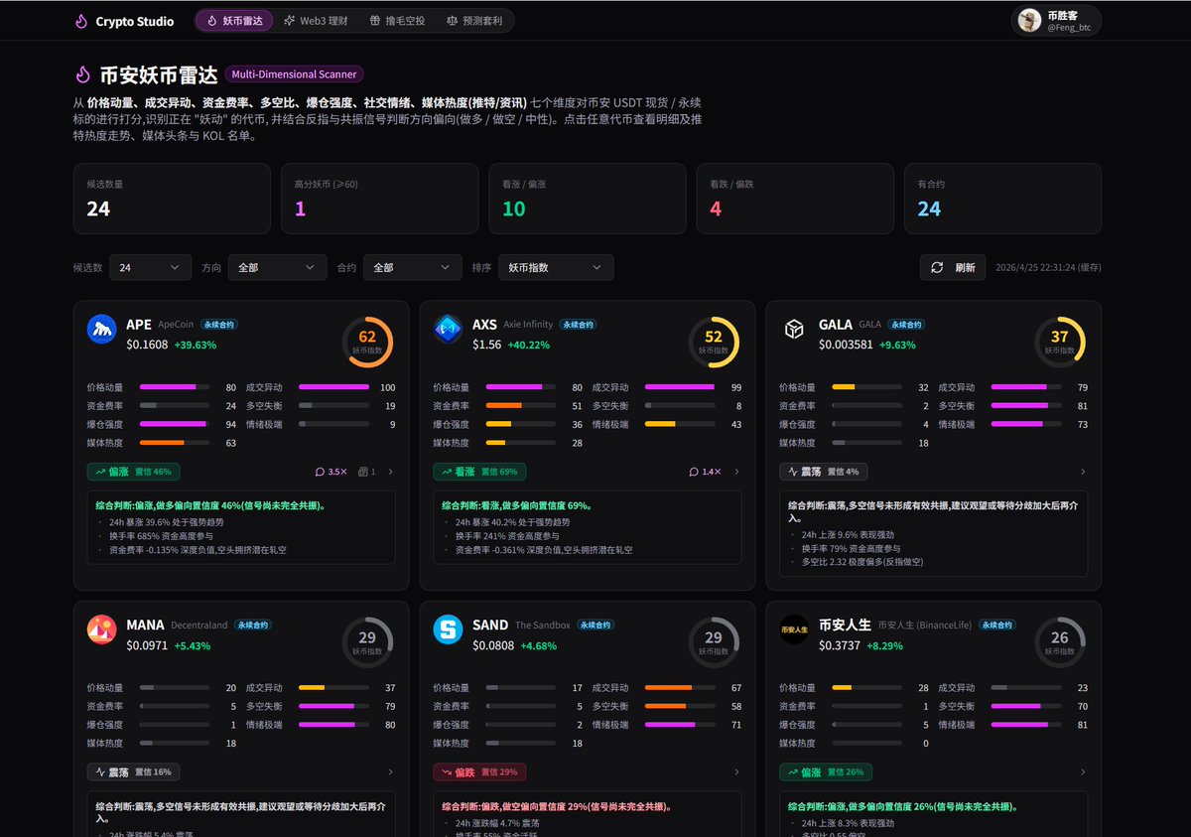Viewport: 1191px width, 837px height.
Task: Click SAND's $0.0808 price
Action: coord(493,645)
